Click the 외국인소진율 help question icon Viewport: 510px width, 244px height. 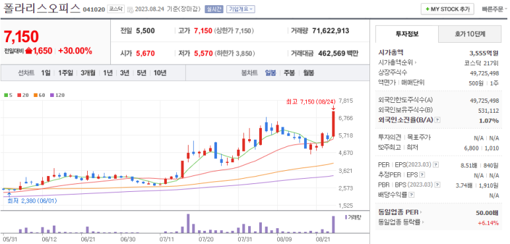(x=437, y=120)
